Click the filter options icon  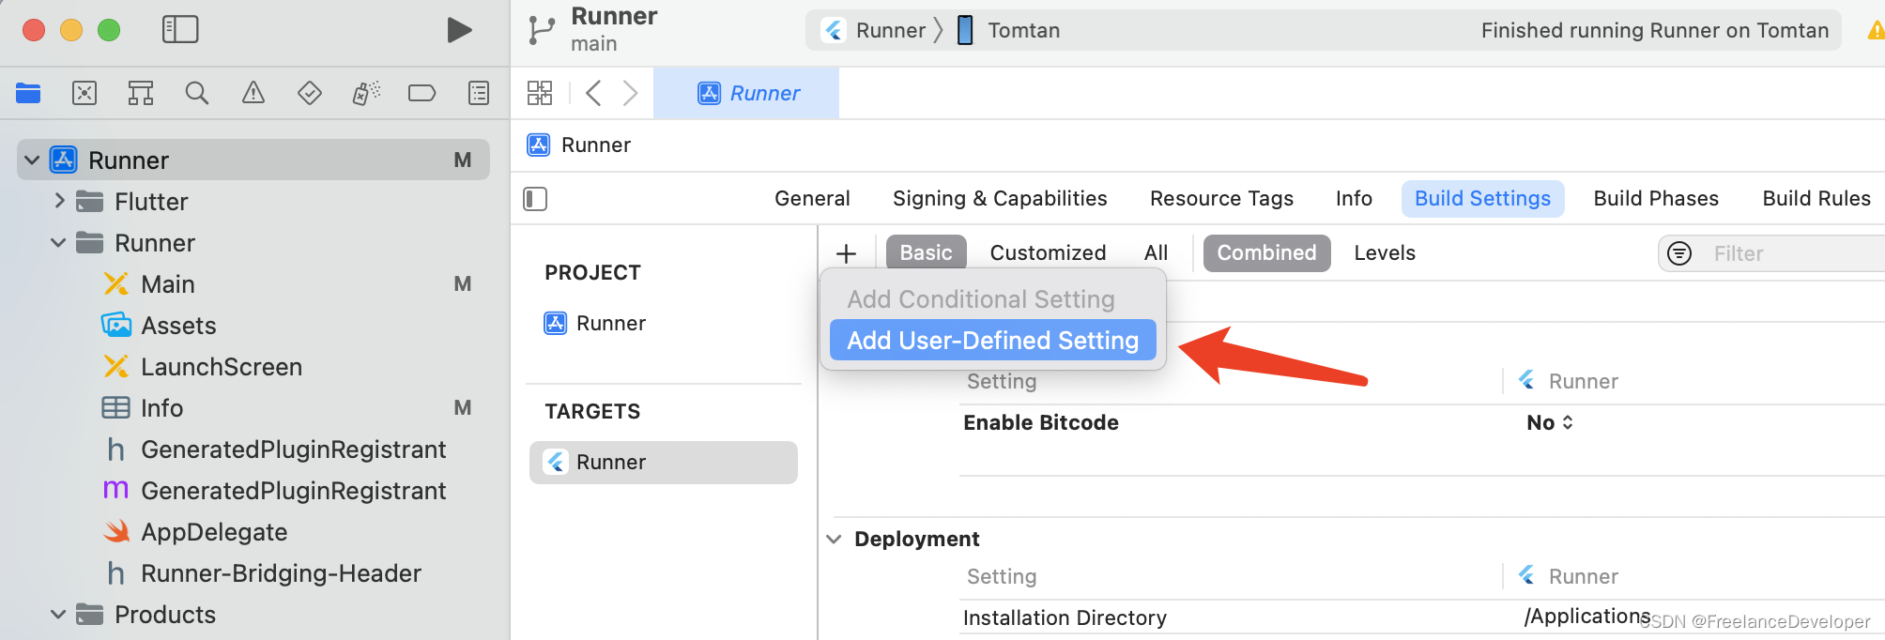tap(1679, 253)
